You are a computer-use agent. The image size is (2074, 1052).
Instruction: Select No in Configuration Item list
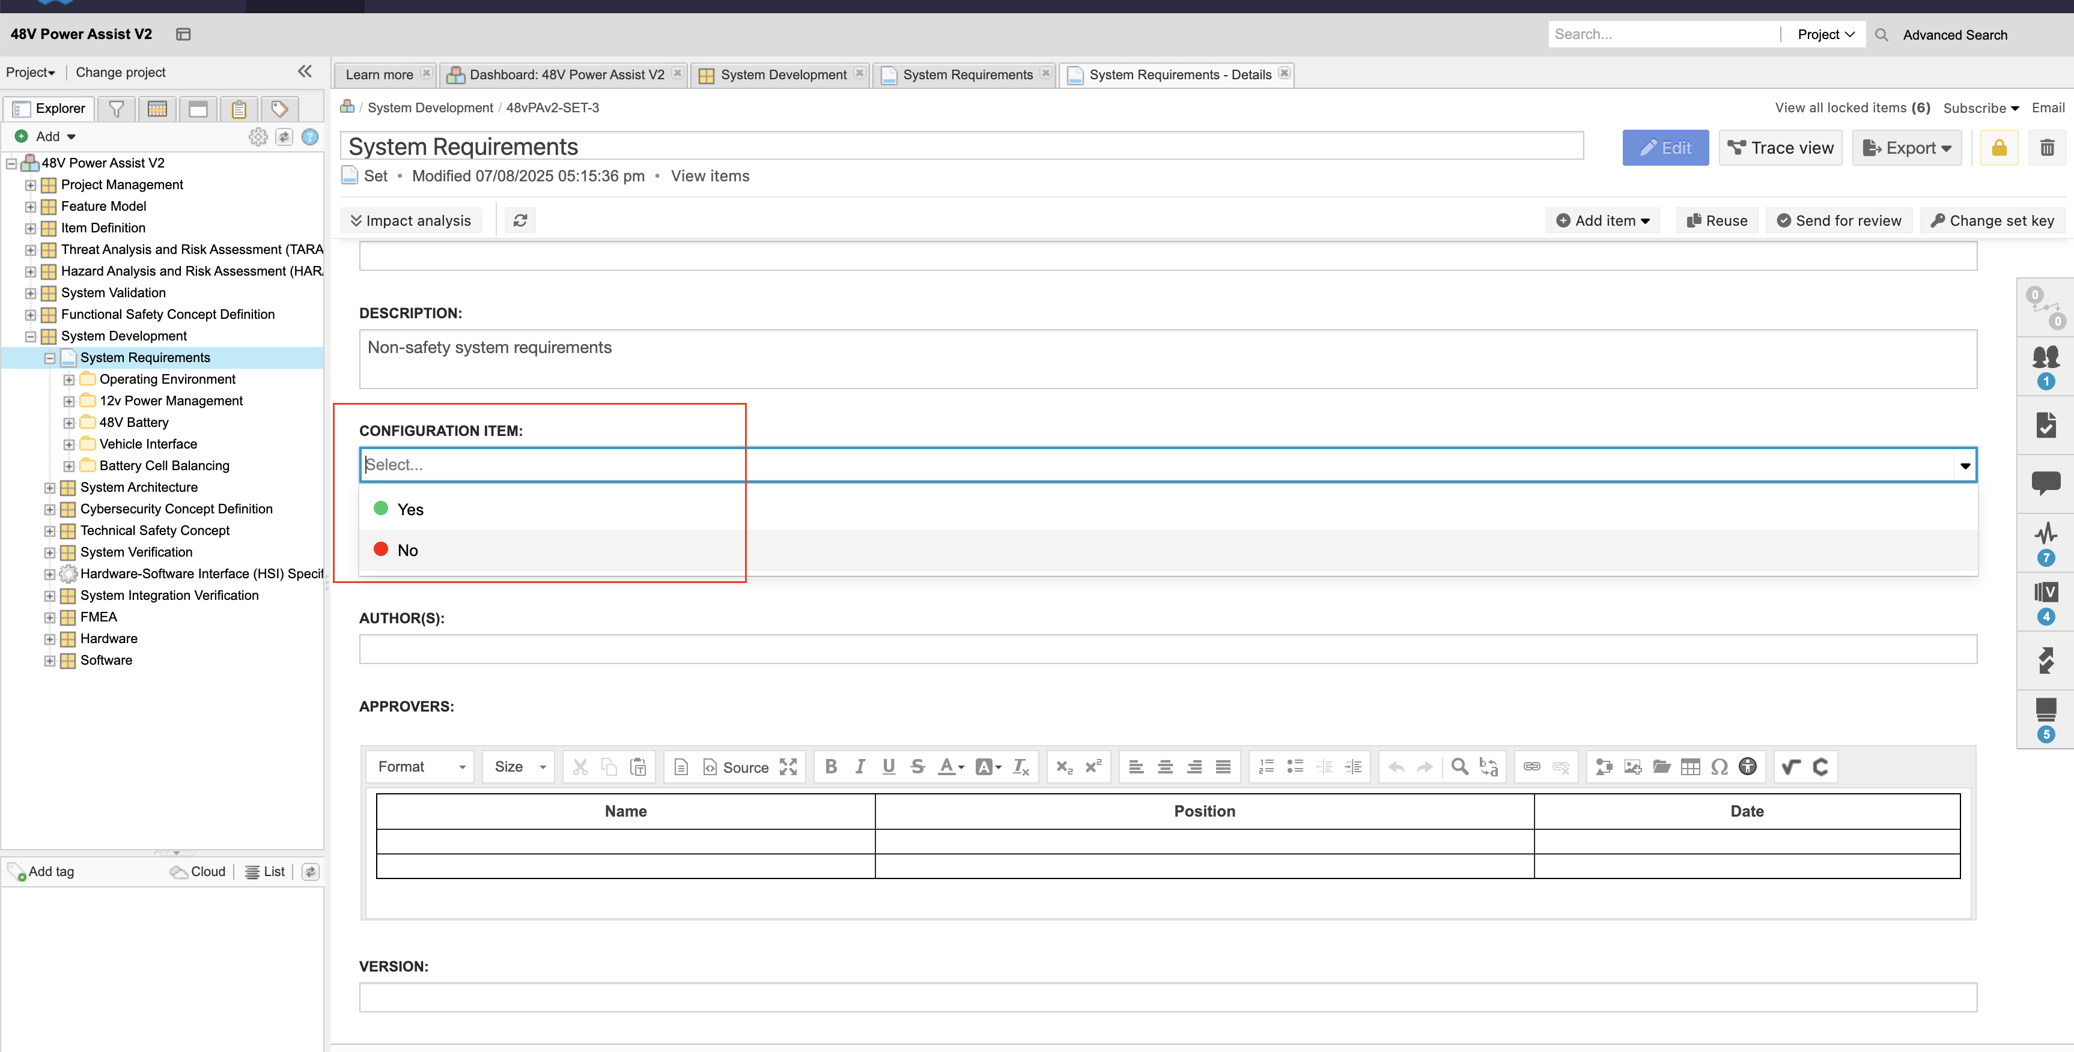pos(1167,550)
